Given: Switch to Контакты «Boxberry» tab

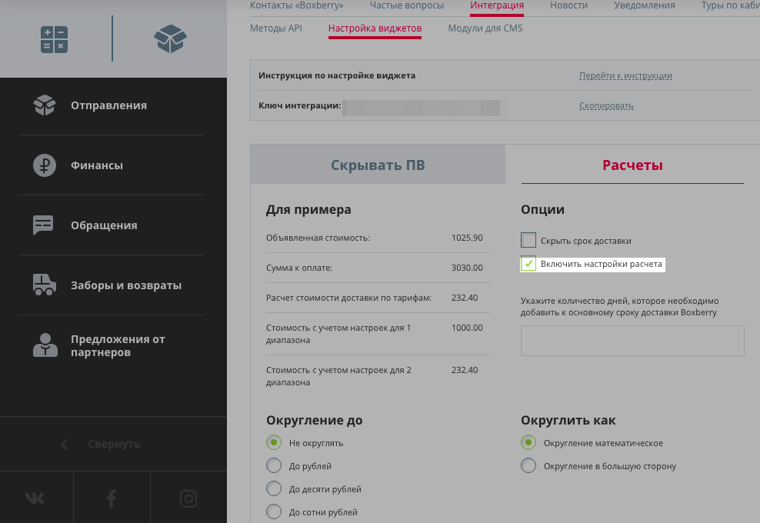Looking at the screenshot, I should coord(297,5).
